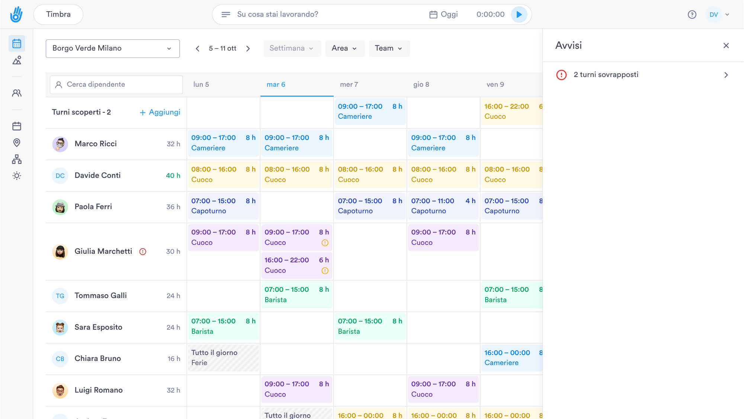This screenshot has width=744, height=419.
Task: Select the gio 8 day column header
Action: [x=421, y=84]
